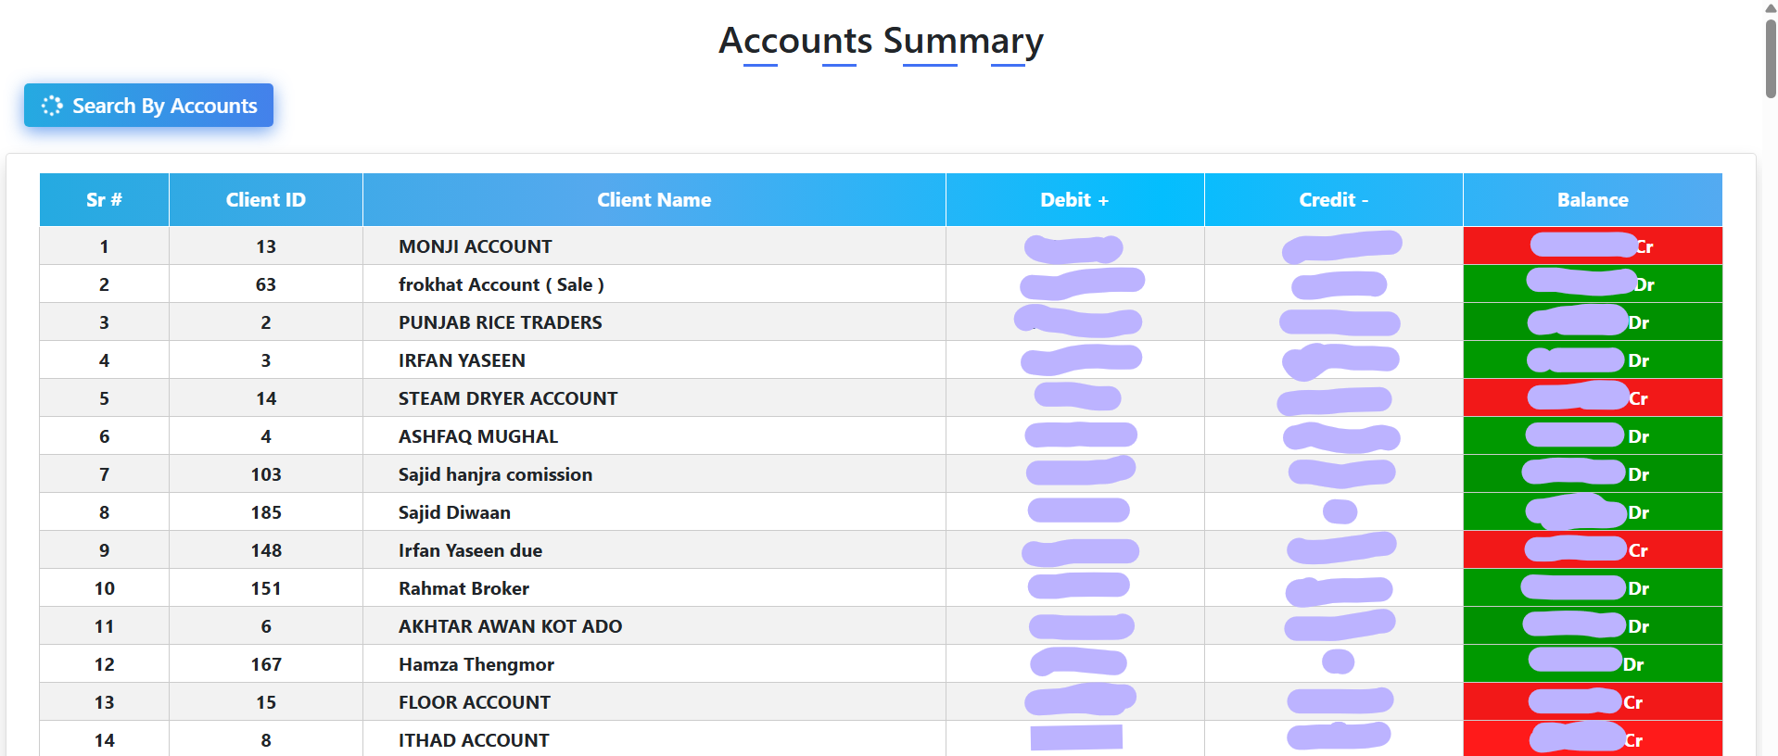Select Sajid hanjra comission client name
This screenshot has height=756, width=1778.
click(495, 474)
